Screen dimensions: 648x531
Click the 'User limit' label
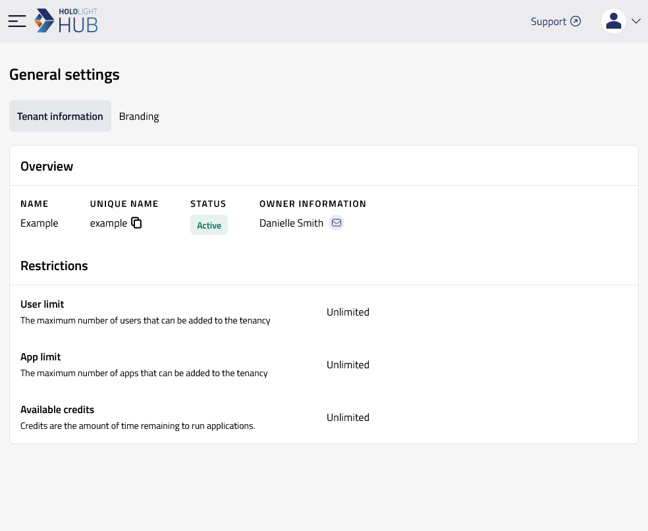(x=42, y=304)
